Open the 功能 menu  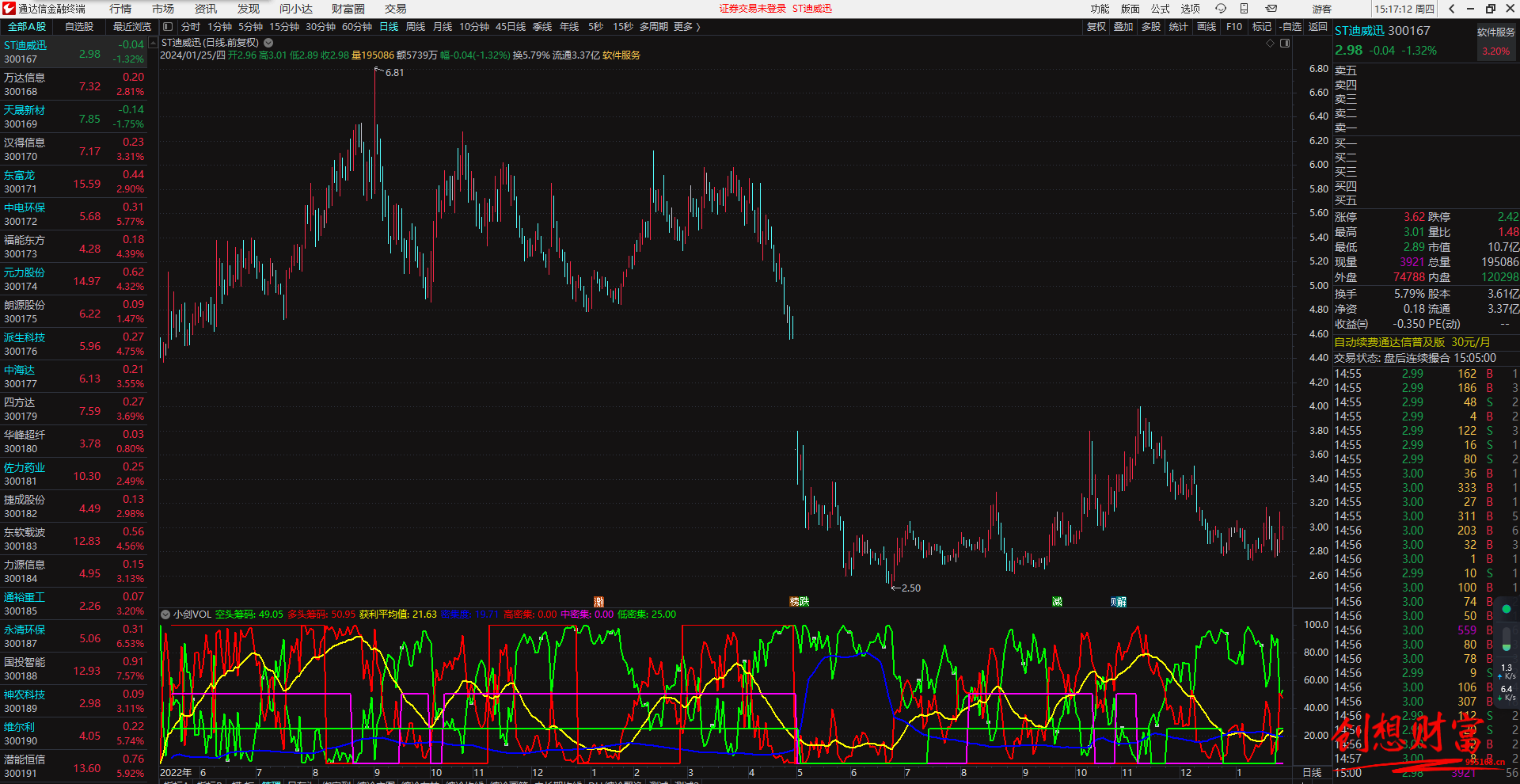click(1100, 9)
